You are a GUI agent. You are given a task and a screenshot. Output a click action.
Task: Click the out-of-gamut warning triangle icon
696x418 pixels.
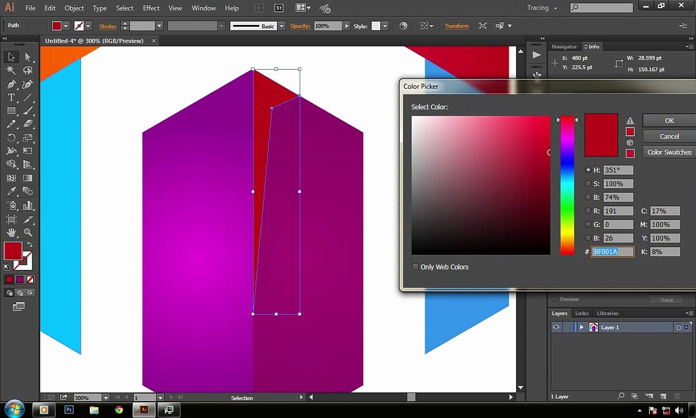coord(630,121)
